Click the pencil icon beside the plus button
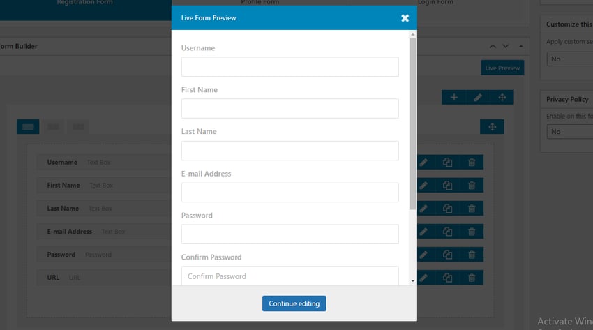Screen dimensions: 593x330 click(478, 98)
